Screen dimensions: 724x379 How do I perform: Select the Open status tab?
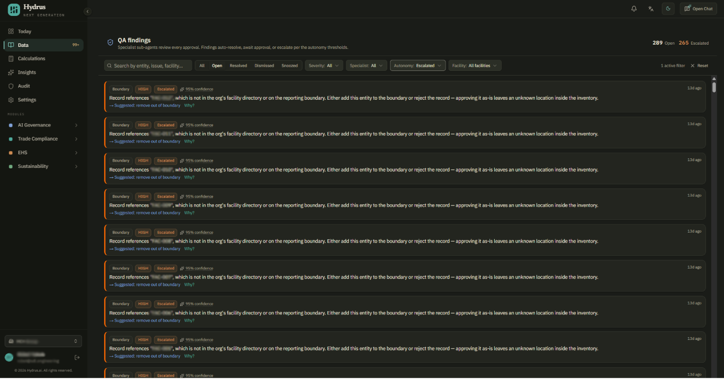click(217, 66)
